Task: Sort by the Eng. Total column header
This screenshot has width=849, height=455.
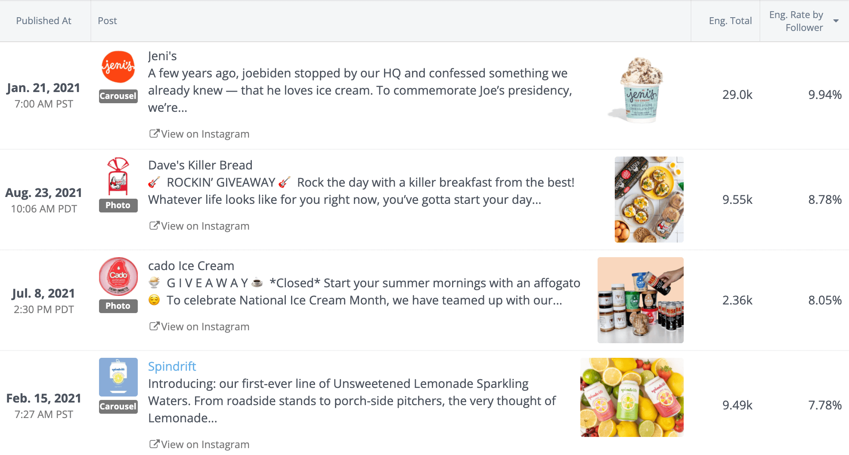Action: pyautogui.click(x=730, y=20)
